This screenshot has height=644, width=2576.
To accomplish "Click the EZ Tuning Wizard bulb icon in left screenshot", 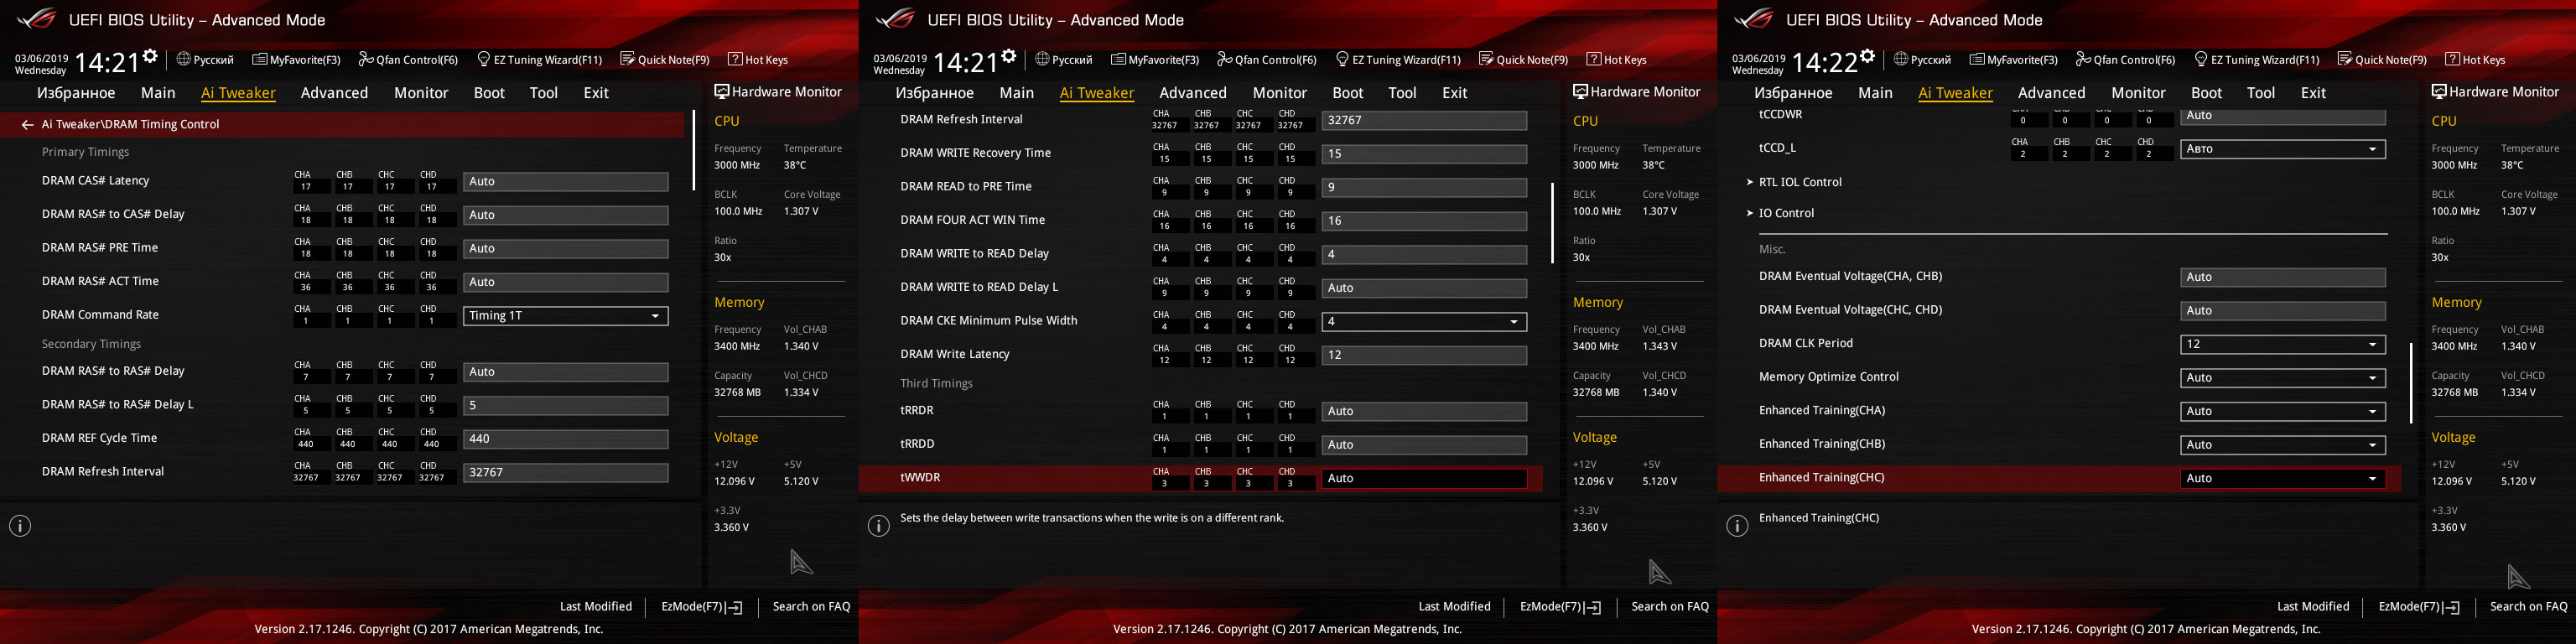I will click(484, 59).
